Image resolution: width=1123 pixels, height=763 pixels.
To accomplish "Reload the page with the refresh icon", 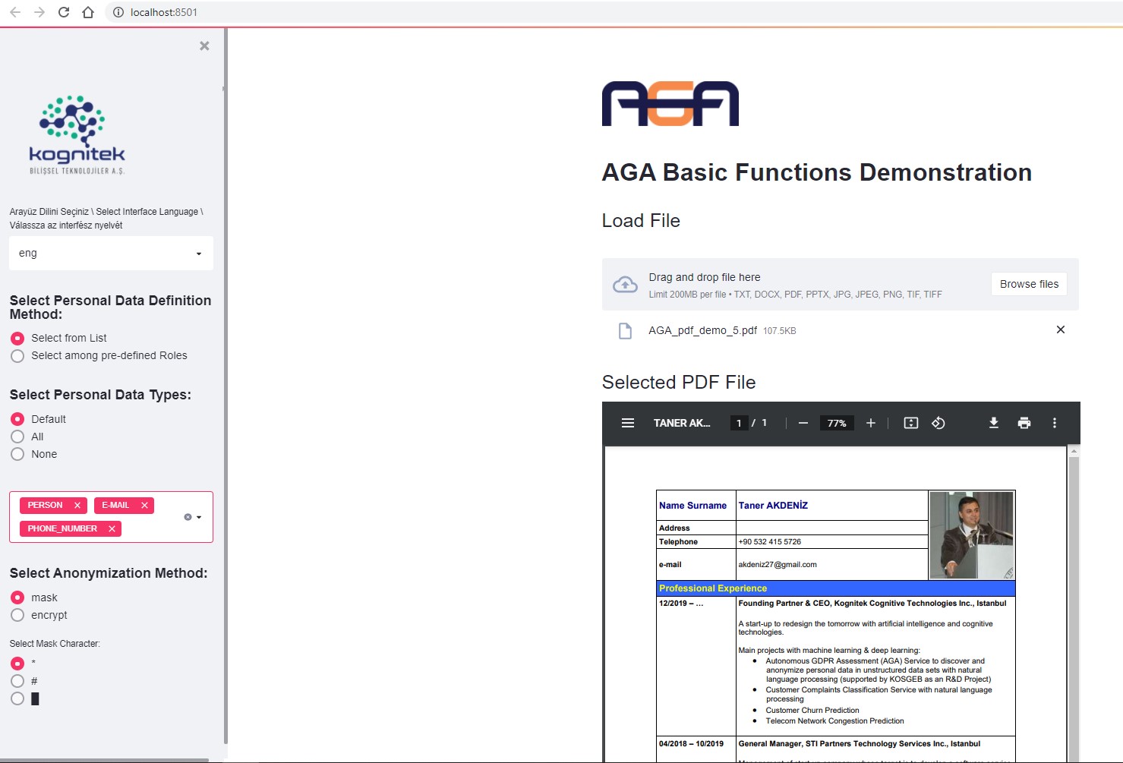I will (64, 12).
